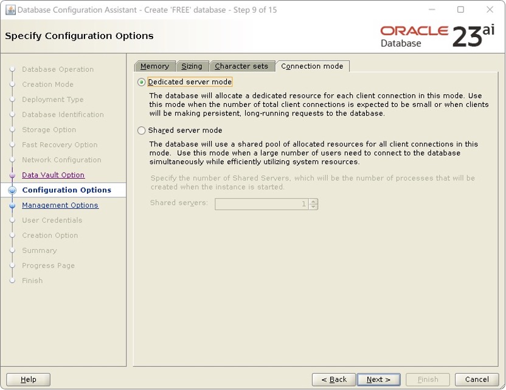This screenshot has width=506, height=390.
Task: Click the Database Operation step node circle
Action: [x=13, y=69]
